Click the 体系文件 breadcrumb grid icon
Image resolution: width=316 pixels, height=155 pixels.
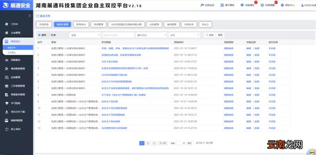coord(37,16)
